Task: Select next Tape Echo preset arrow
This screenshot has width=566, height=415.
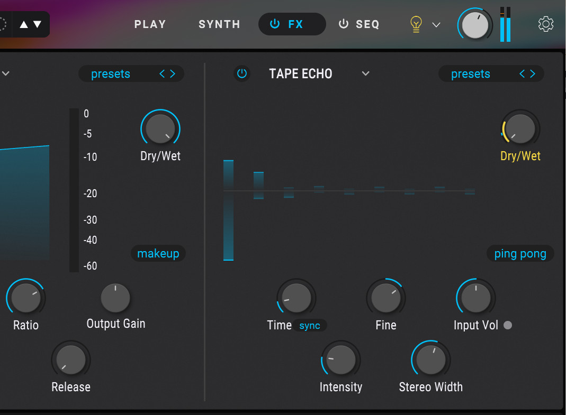Action: pyautogui.click(x=533, y=74)
